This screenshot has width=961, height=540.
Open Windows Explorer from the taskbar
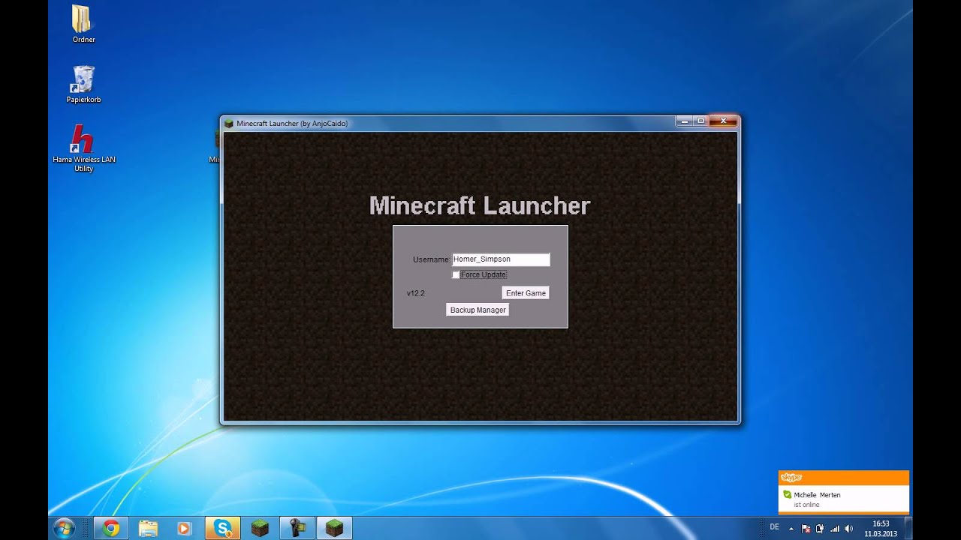[x=148, y=528]
